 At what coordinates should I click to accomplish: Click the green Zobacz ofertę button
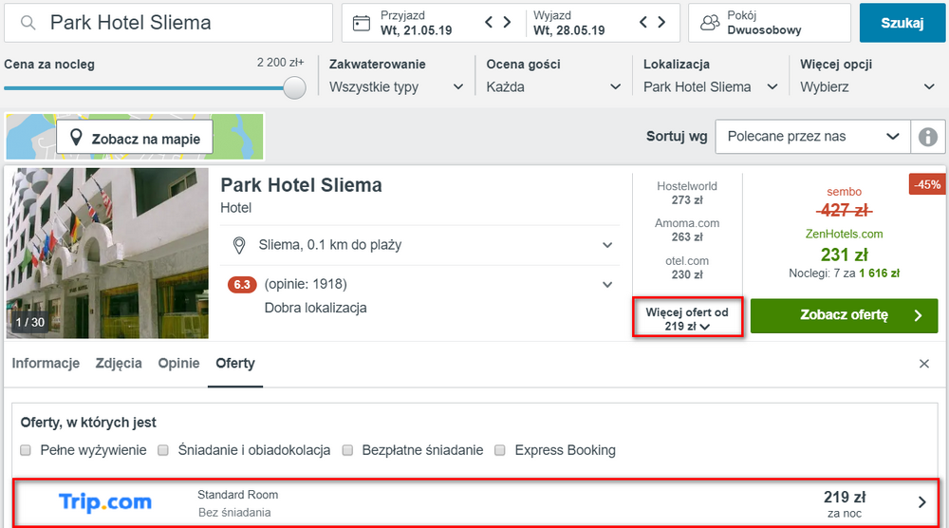844,315
